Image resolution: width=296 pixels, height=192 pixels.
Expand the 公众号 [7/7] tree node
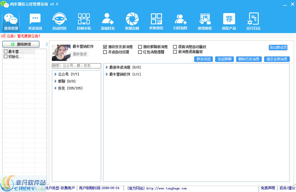pyautogui.click(x=56, y=74)
